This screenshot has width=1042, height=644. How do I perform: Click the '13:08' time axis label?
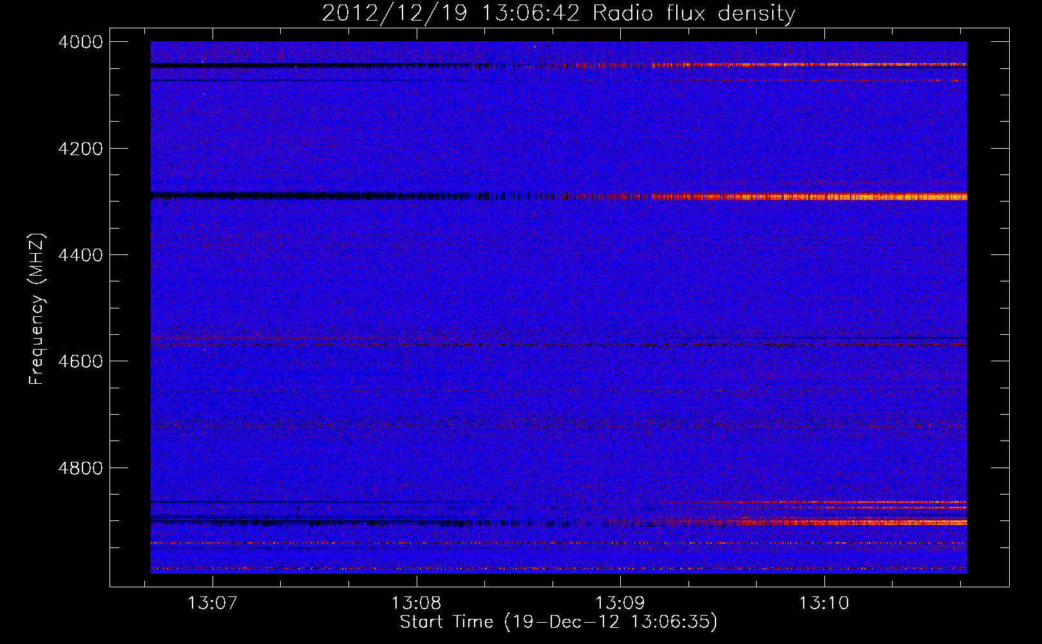coord(417,603)
